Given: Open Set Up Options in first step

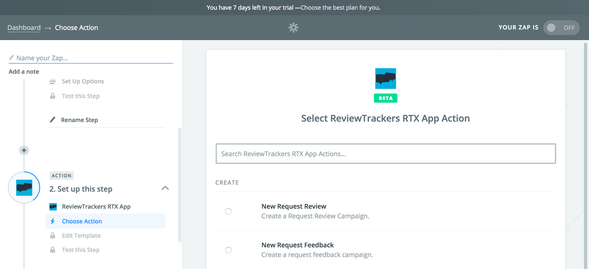Looking at the screenshot, I should tap(83, 81).
